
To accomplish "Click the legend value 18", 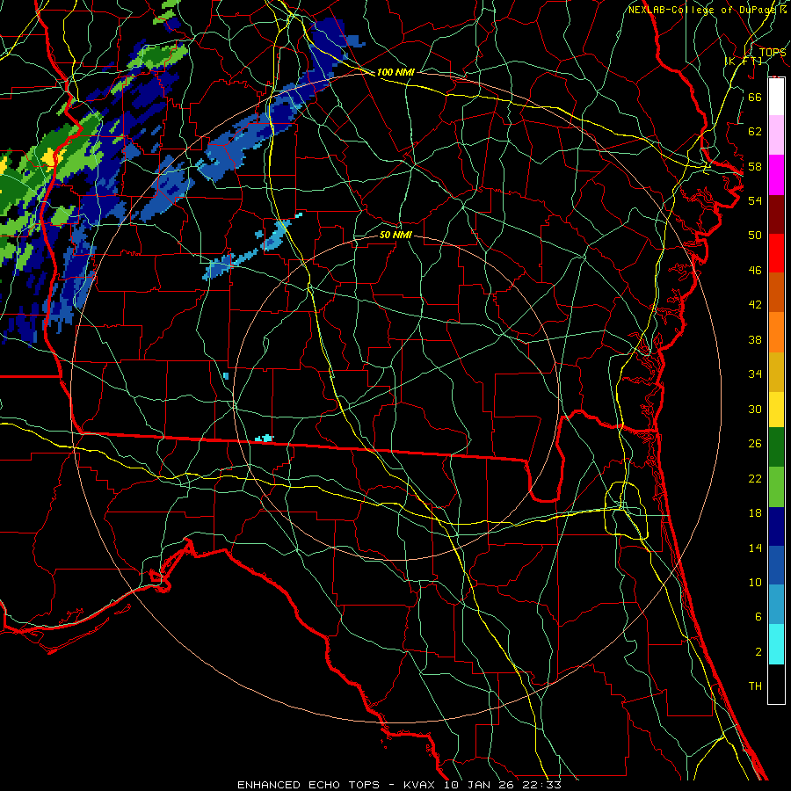I will 755,513.
